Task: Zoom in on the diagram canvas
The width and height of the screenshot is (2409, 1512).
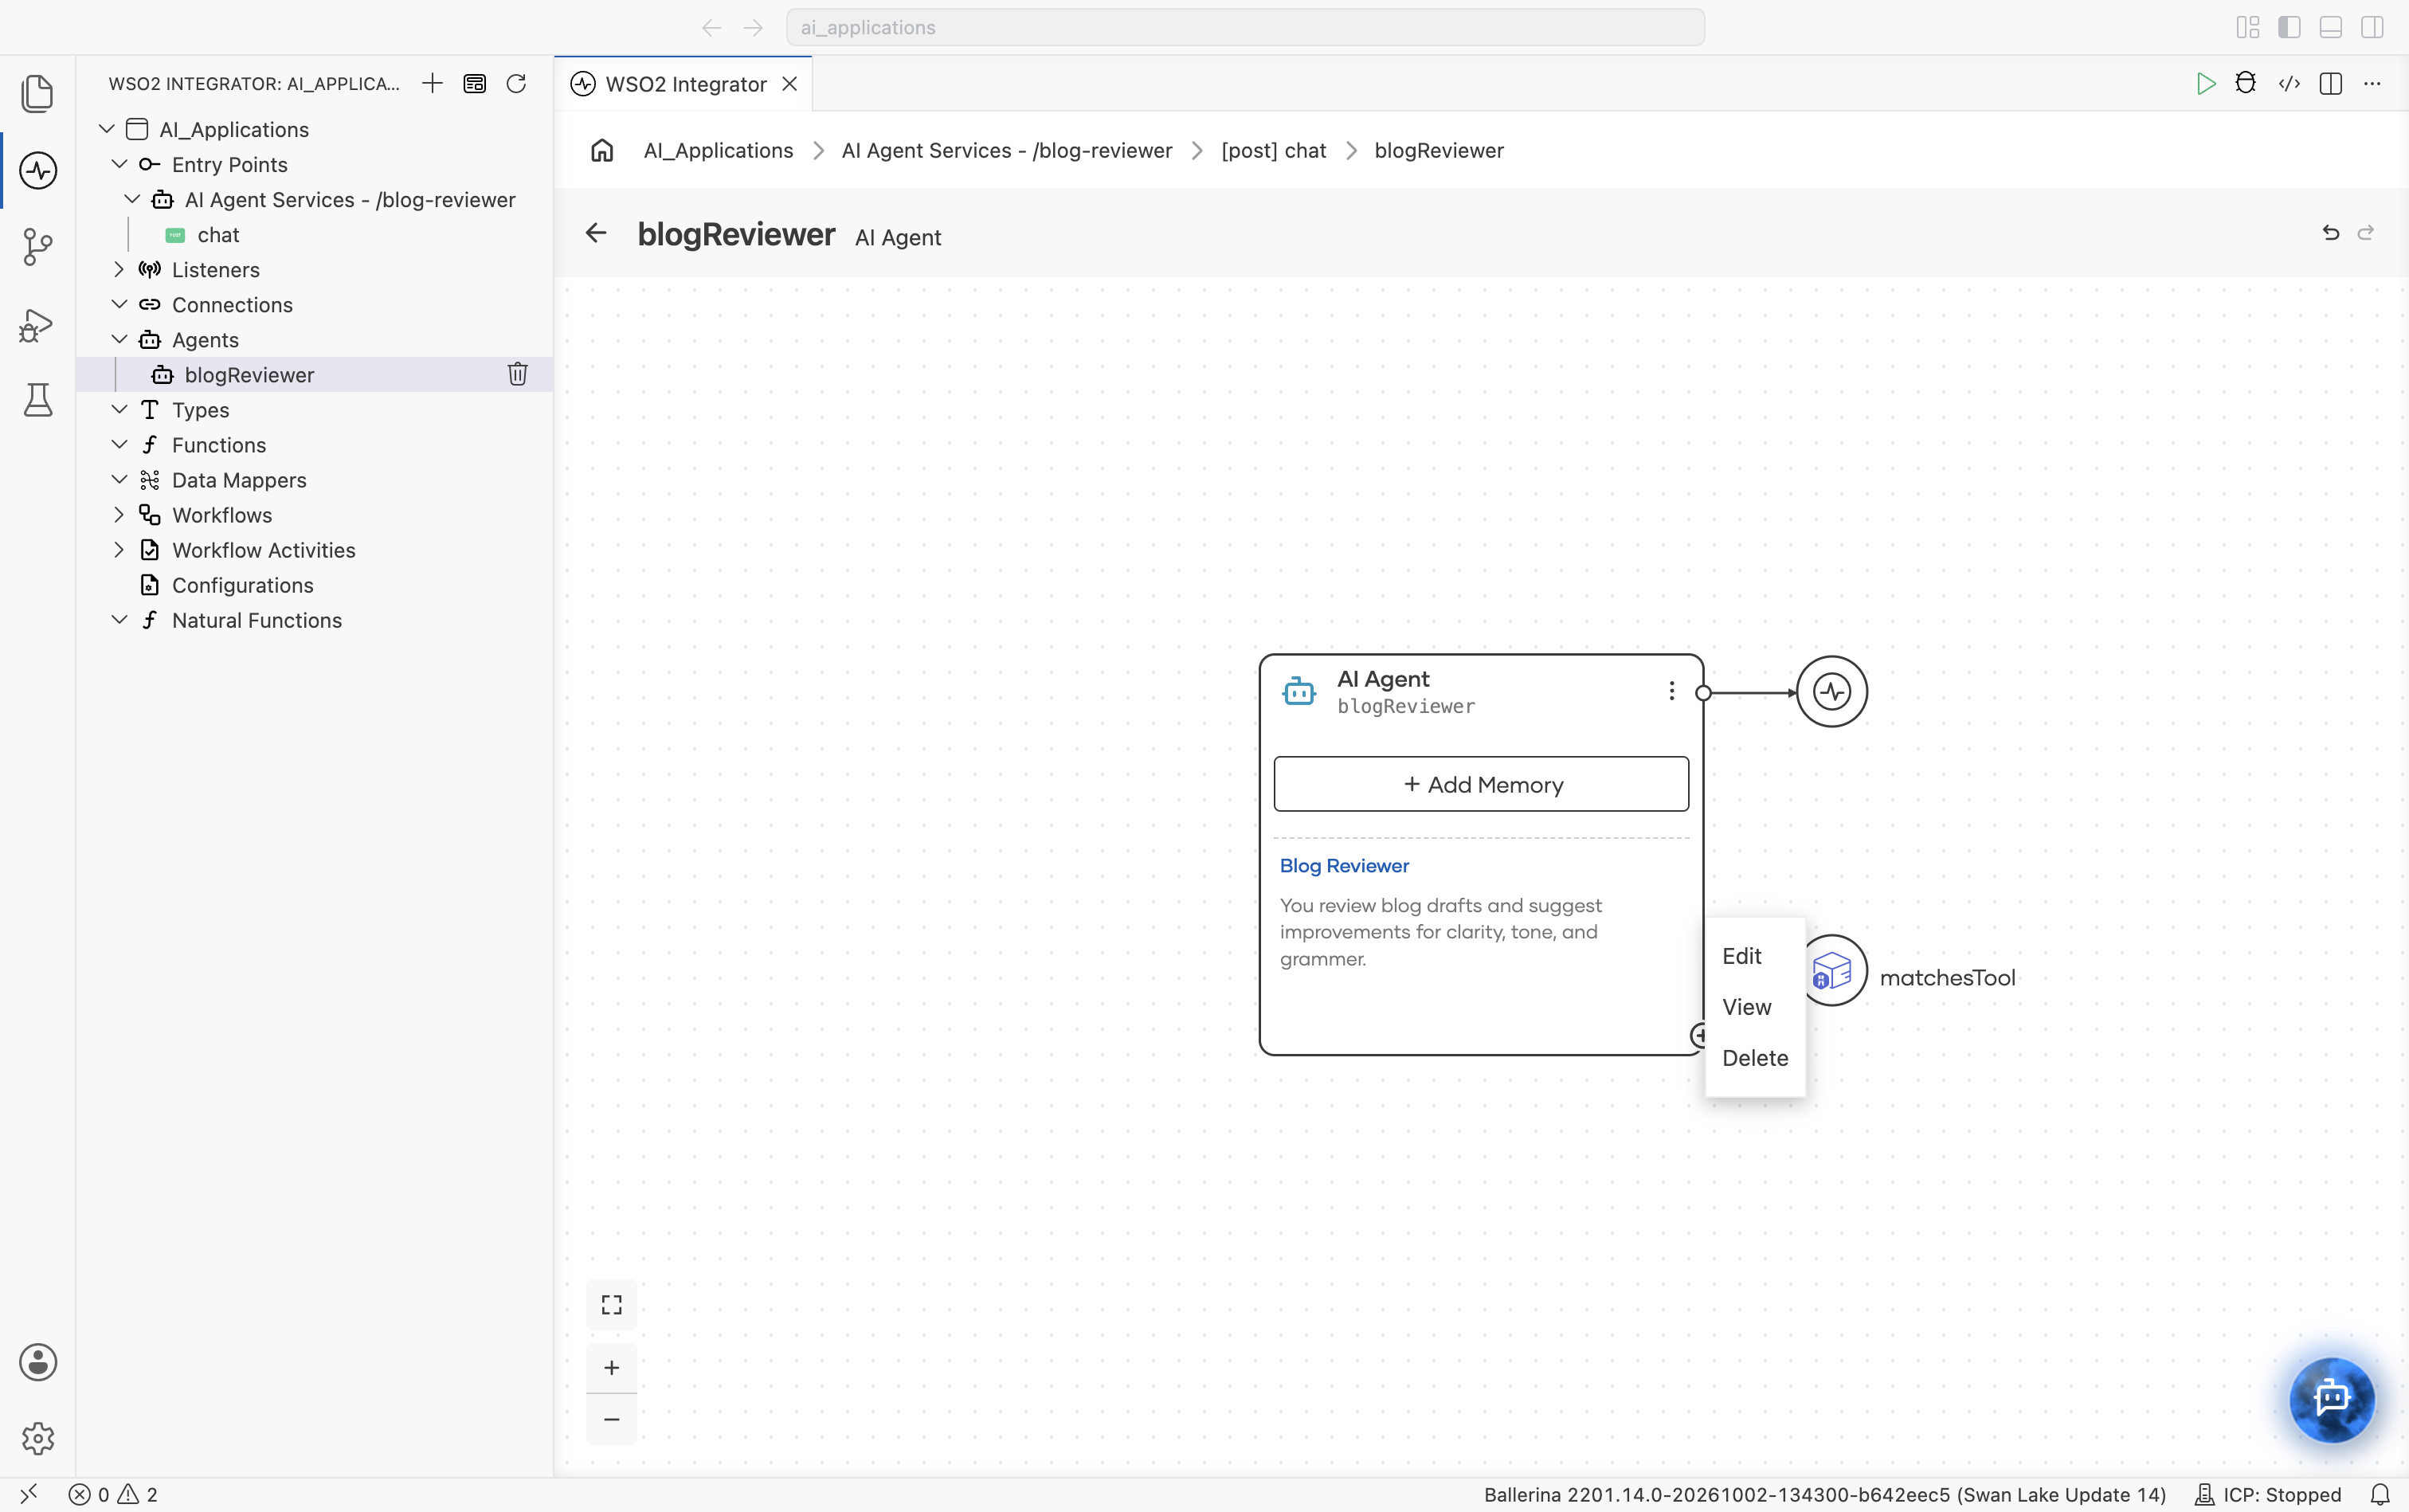Action: [611, 1368]
